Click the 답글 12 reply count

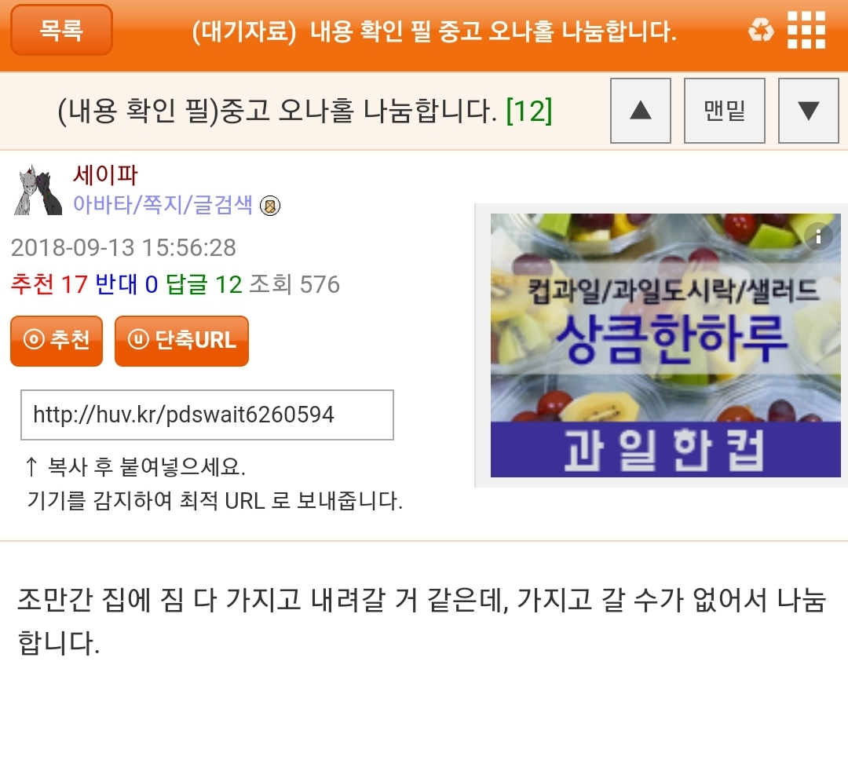tap(203, 284)
